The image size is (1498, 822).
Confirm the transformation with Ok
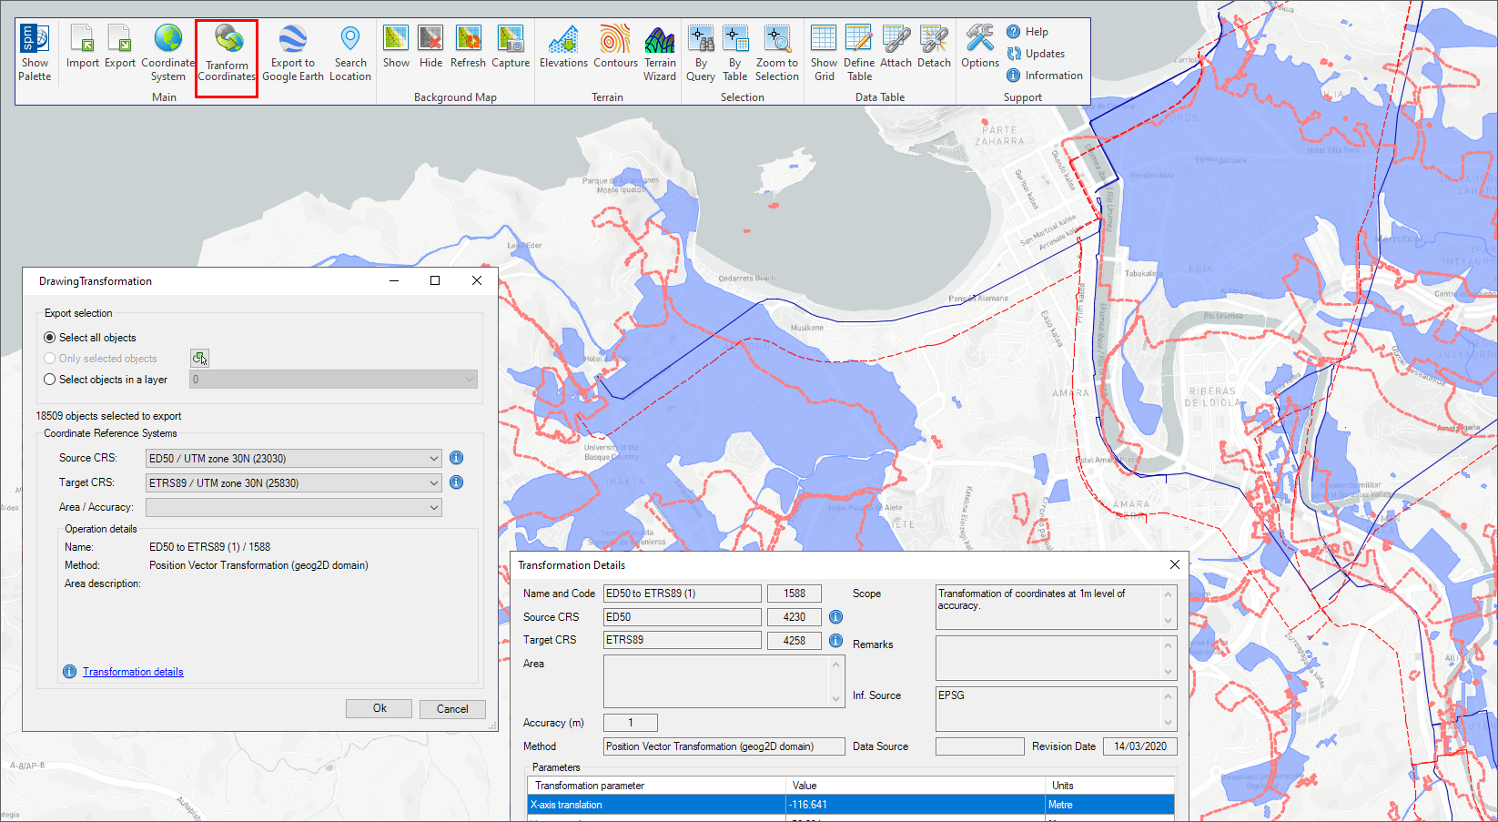(380, 708)
